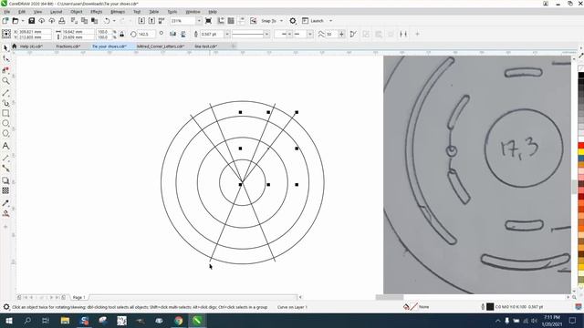Click the red swatch in palette
This screenshot has width=584, height=328.
click(x=581, y=146)
